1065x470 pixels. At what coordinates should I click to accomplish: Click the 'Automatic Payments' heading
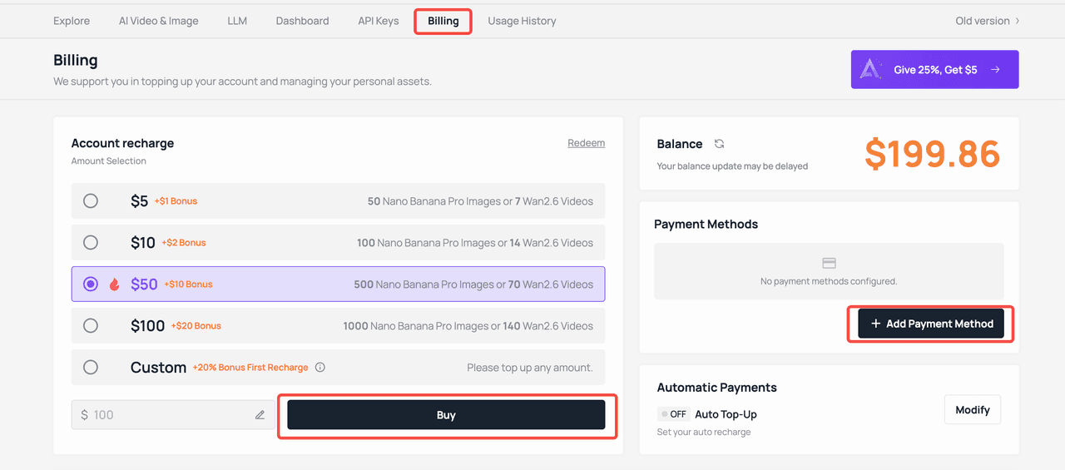[717, 388]
